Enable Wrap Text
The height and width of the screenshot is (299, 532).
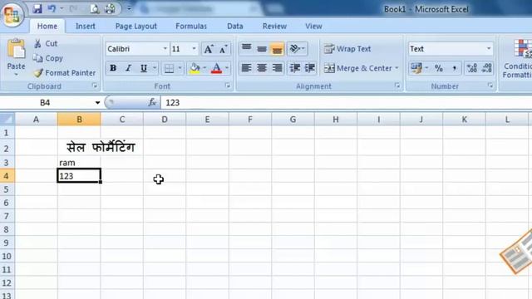click(x=347, y=49)
